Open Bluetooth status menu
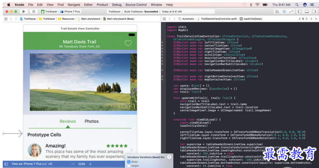The width and height of the screenshot is (319, 168). tap(251, 5)
